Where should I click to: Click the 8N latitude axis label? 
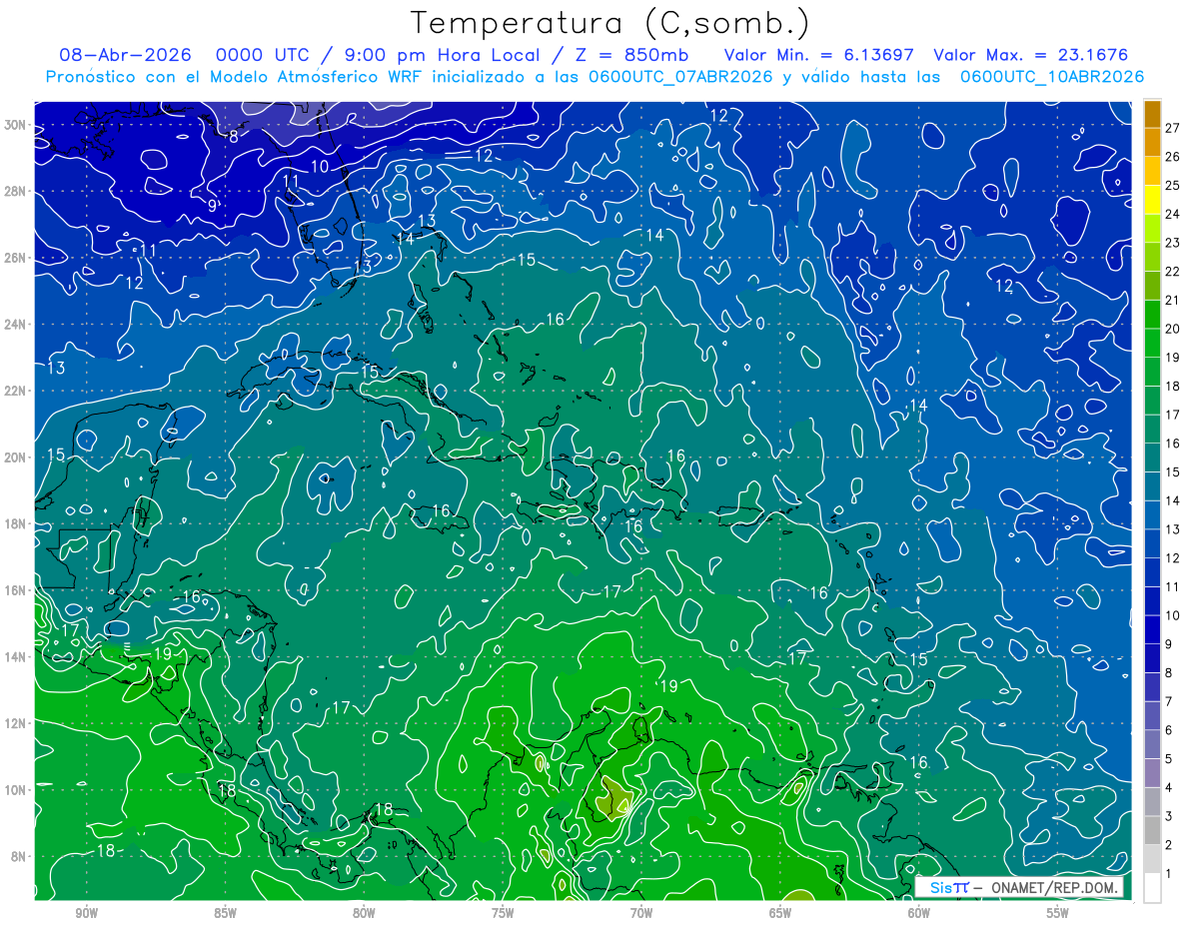(x=20, y=856)
